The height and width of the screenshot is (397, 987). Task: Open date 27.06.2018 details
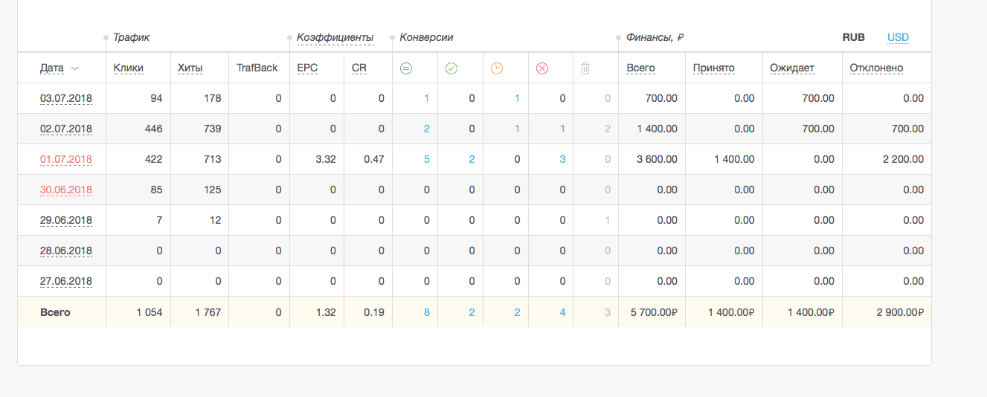[x=66, y=281]
